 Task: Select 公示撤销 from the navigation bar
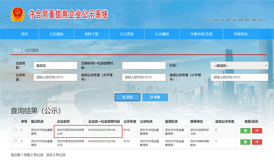click(x=162, y=34)
